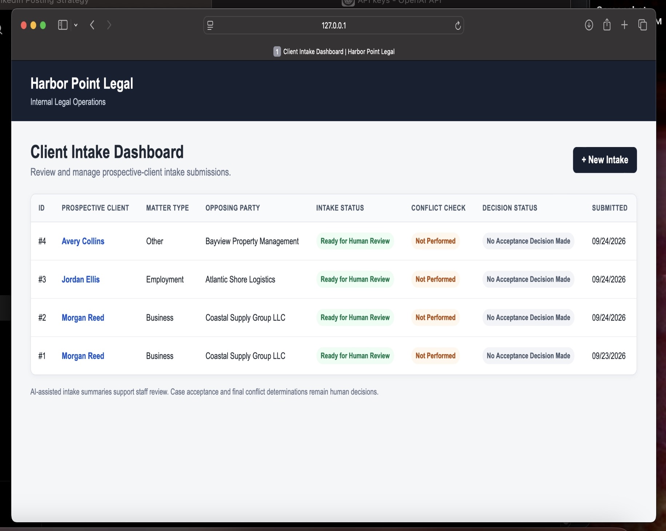Open the page settings icon in address bar
The width and height of the screenshot is (666, 531).
tap(210, 25)
